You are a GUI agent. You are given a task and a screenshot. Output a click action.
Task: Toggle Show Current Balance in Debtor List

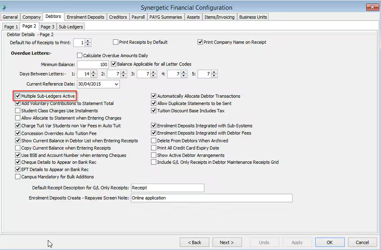point(18,141)
